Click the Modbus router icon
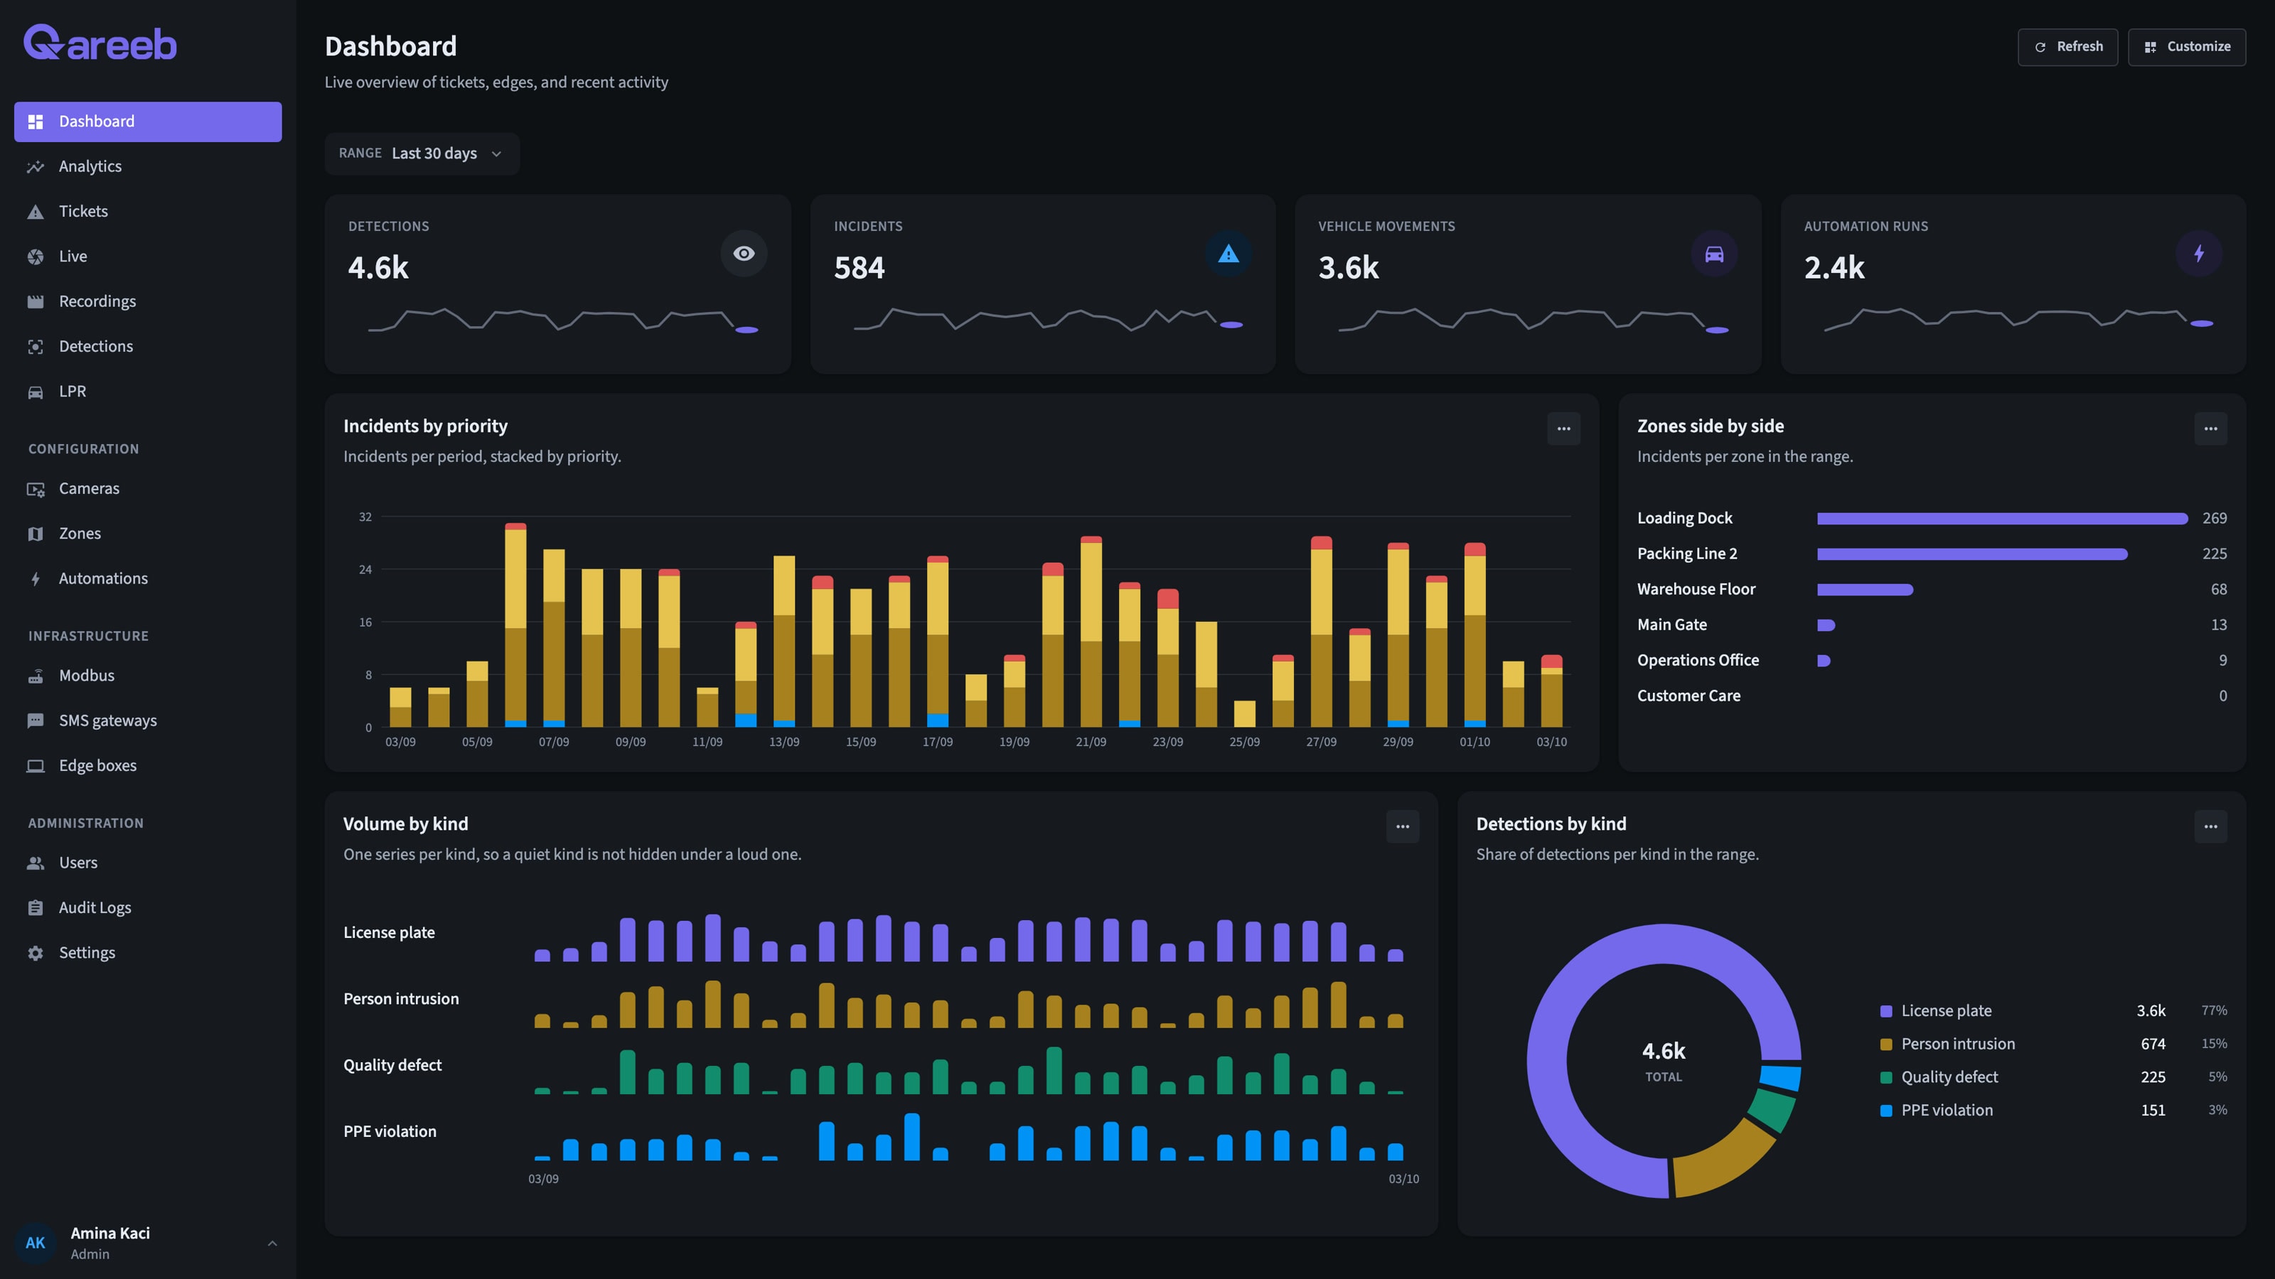Image resolution: width=2275 pixels, height=1279 pixels. click(x=36, y=676)
